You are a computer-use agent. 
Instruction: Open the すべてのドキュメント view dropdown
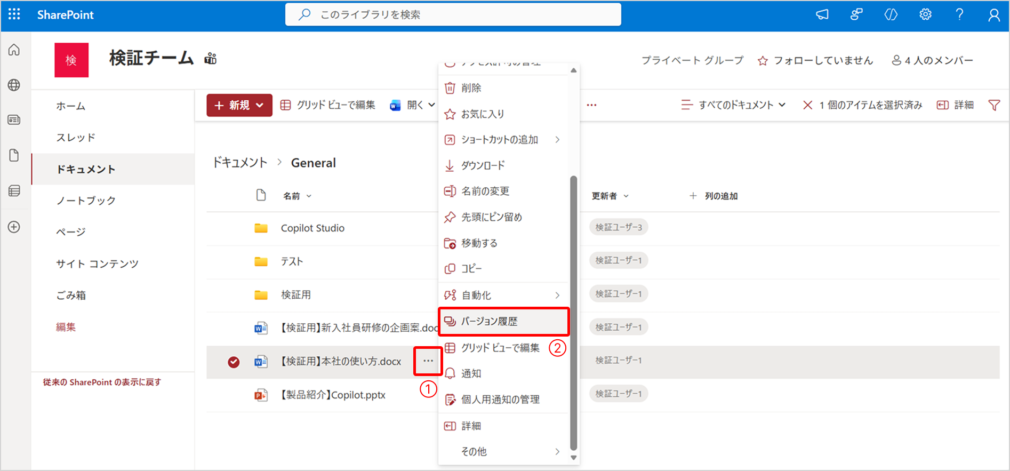(x=733, y=105)
